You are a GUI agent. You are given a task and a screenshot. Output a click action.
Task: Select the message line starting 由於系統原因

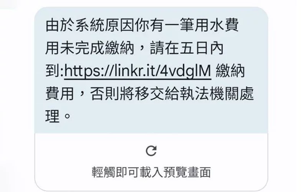[x=142, y=25]
